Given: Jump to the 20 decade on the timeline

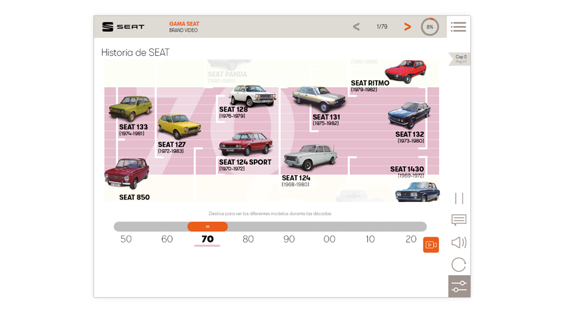Looking at the screenshot, I should coord(411,239).
